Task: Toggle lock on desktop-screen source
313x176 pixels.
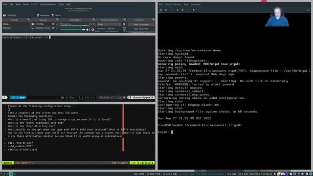Action: point(56,28)
